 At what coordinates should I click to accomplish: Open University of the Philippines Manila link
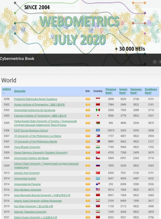(x=36, y=141)
